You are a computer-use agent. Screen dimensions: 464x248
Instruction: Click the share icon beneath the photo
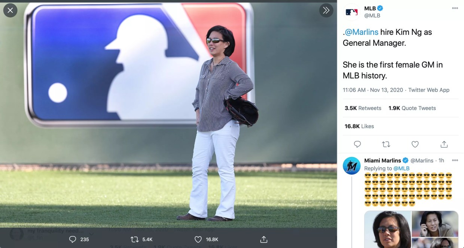[x=263, y=239]
